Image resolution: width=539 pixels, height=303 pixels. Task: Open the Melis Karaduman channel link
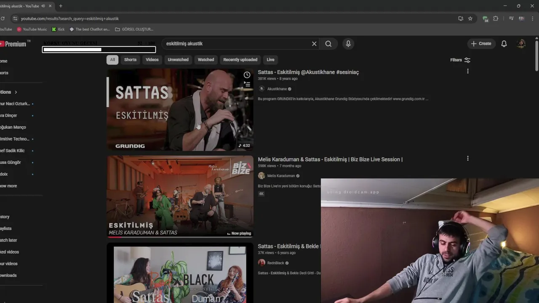(281, 176)
